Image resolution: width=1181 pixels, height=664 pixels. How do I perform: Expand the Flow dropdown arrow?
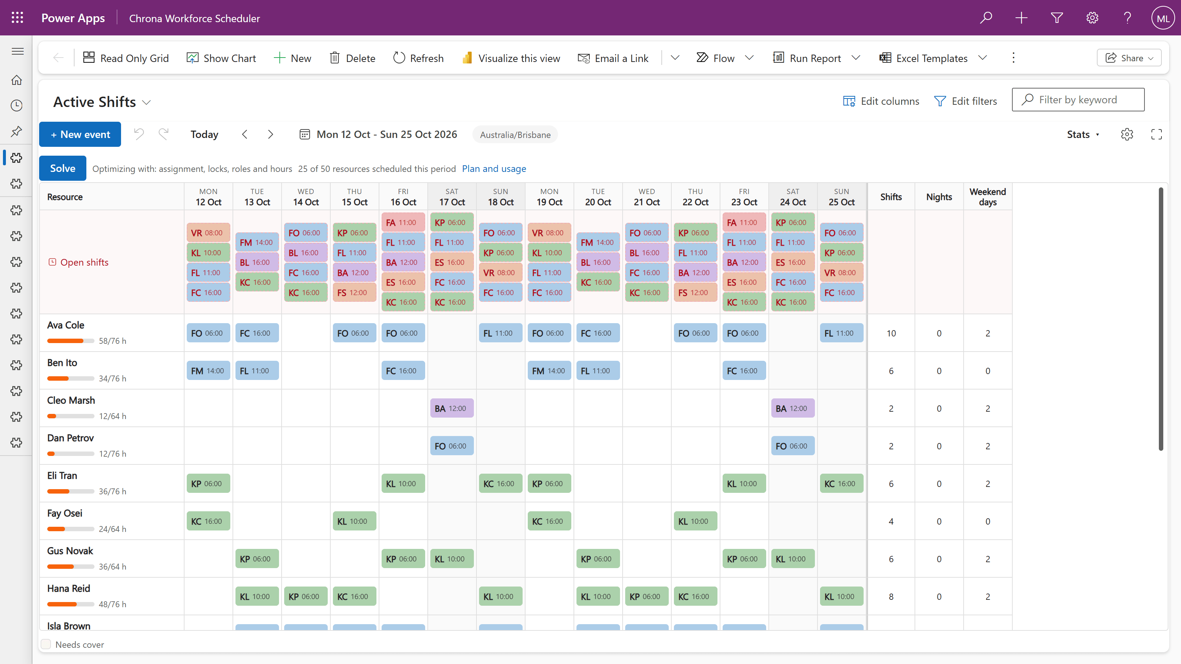pos(750,58)
